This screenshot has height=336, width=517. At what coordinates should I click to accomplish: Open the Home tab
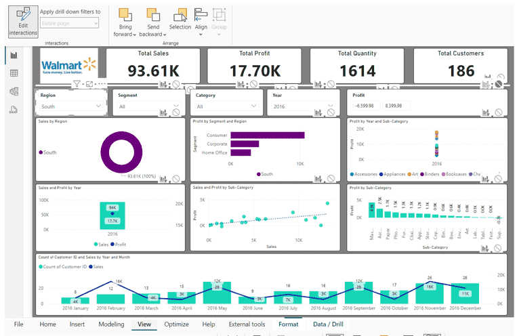click(48, 324)
